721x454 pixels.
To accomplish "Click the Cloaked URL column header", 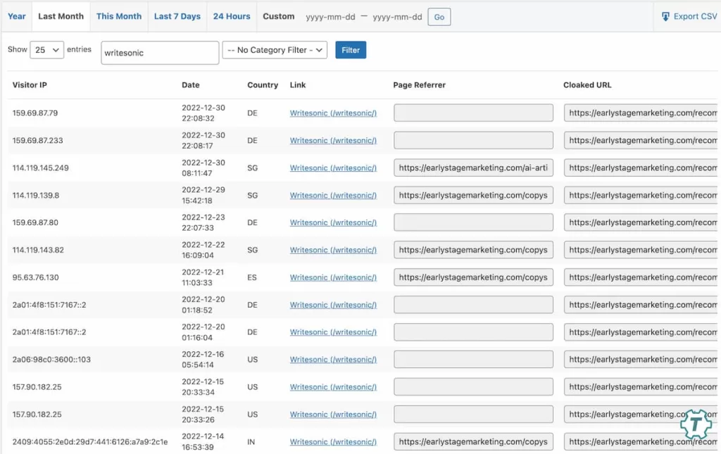I will pyautogui.click(x=587, y=85).
